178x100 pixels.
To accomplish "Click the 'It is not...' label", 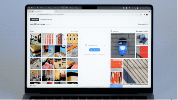I will point(33,86).
